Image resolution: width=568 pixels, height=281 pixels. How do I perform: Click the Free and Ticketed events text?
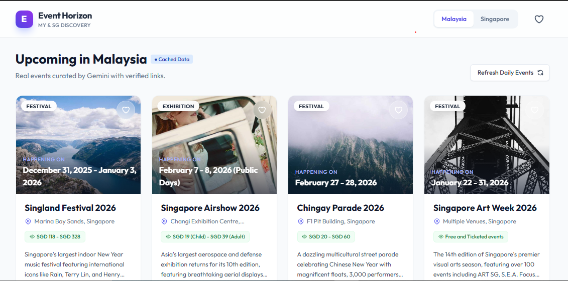point(474,237)
